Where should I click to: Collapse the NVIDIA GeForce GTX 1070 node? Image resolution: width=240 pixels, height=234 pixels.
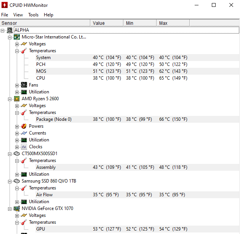coord(10,209)
